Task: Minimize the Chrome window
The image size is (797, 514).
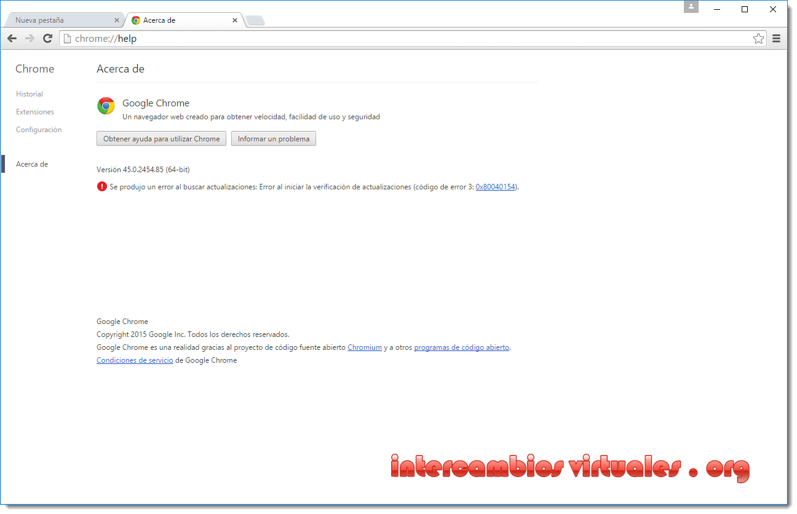Action: pyautogui.click(x=717, y=9)
